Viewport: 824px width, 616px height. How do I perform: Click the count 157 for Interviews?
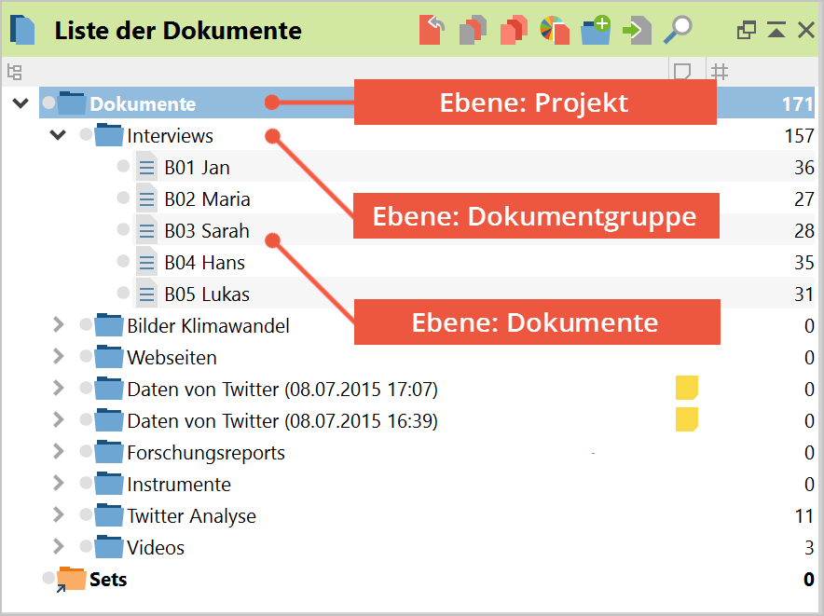tap(799, 136)
